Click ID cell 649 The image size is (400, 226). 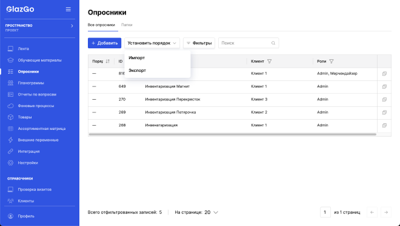pos(122,86)
